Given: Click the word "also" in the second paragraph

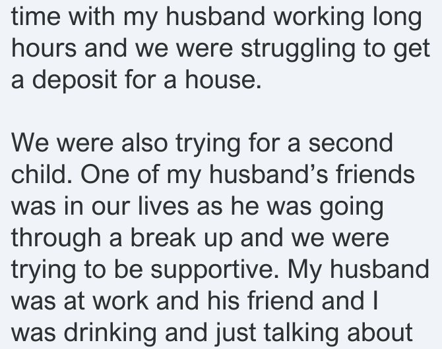Looking at the screenshot, I should click(144, 142).
